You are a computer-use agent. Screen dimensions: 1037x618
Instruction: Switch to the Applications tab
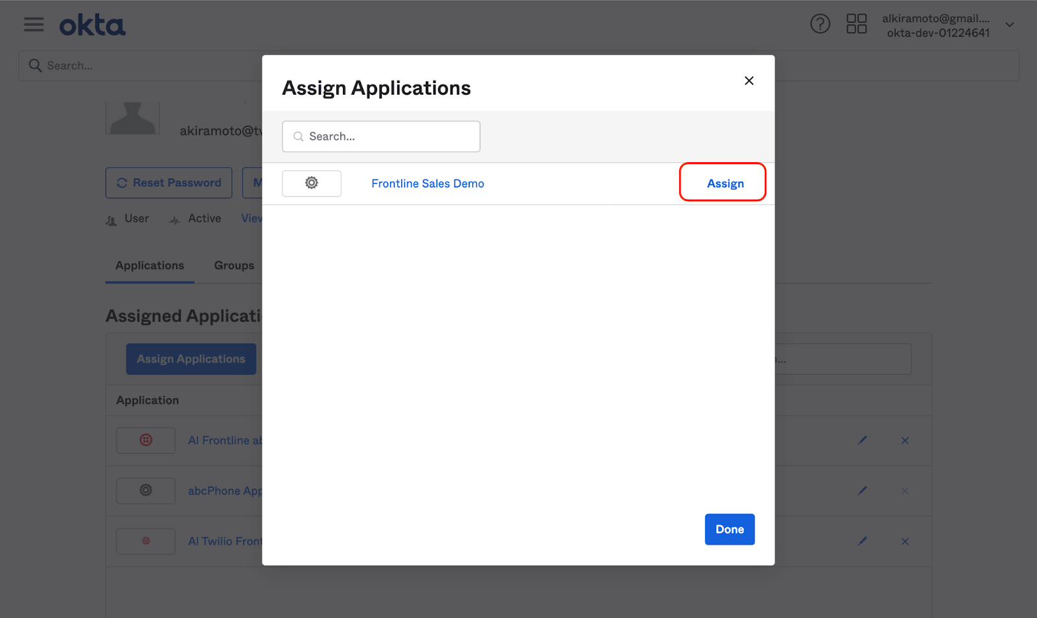[150, 266]
